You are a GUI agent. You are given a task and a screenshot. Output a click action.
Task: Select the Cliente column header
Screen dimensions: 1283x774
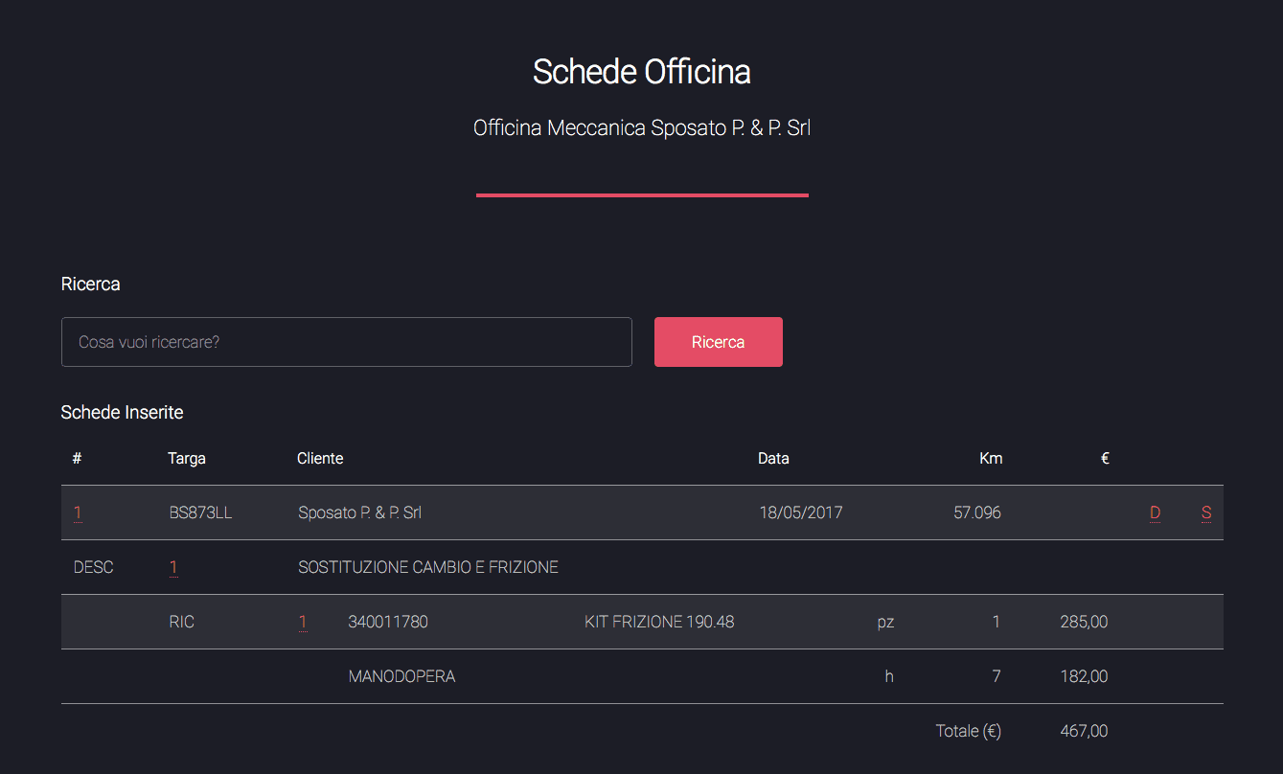coord(320,458)
